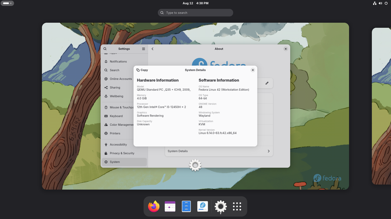
Task: Click Software Information heading
Action: click(219, 80)
